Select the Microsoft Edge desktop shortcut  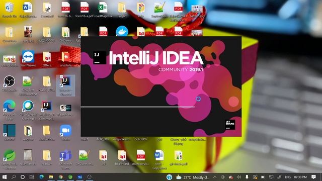9,110
